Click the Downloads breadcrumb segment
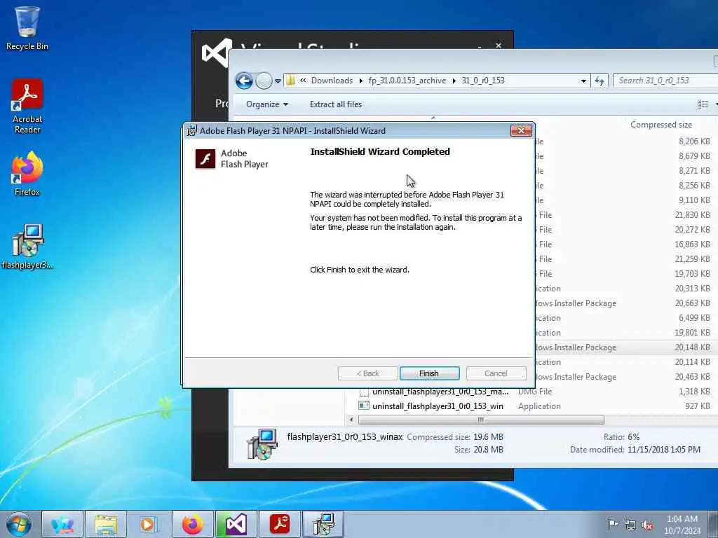Screen dimensions: 718x538 pos(332,81)
